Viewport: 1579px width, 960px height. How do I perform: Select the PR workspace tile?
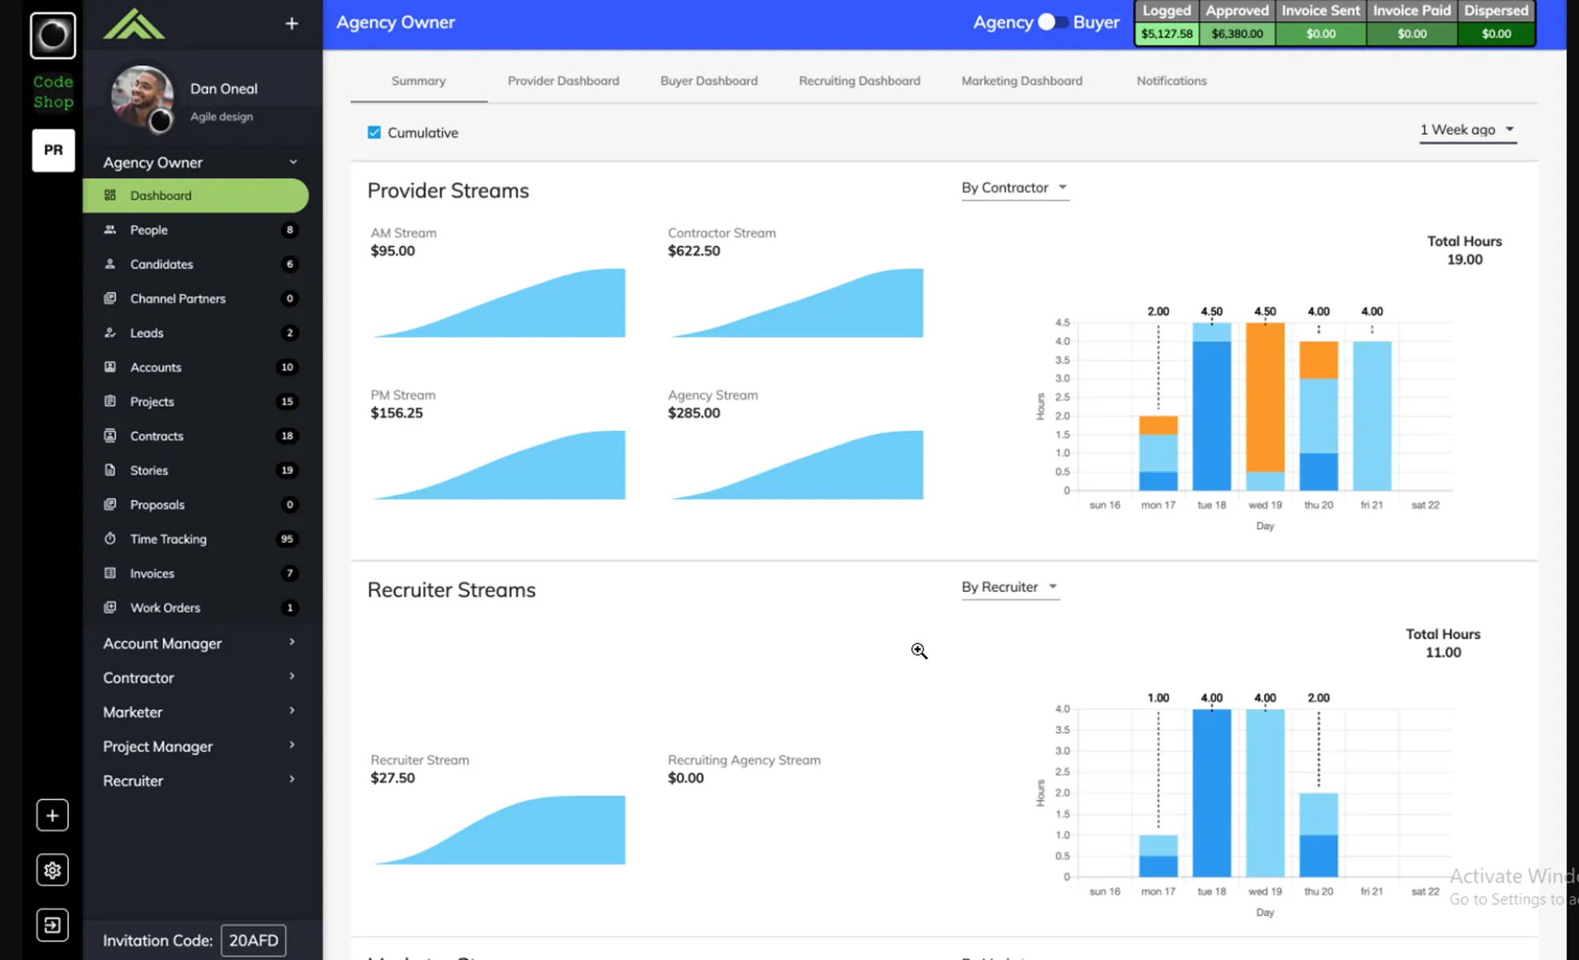pyautogui.click(x=53, y=150)
